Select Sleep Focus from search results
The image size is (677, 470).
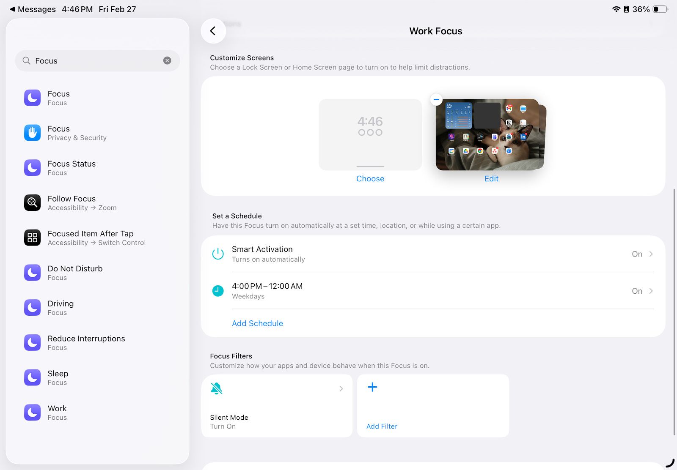[x=58, y=377]
